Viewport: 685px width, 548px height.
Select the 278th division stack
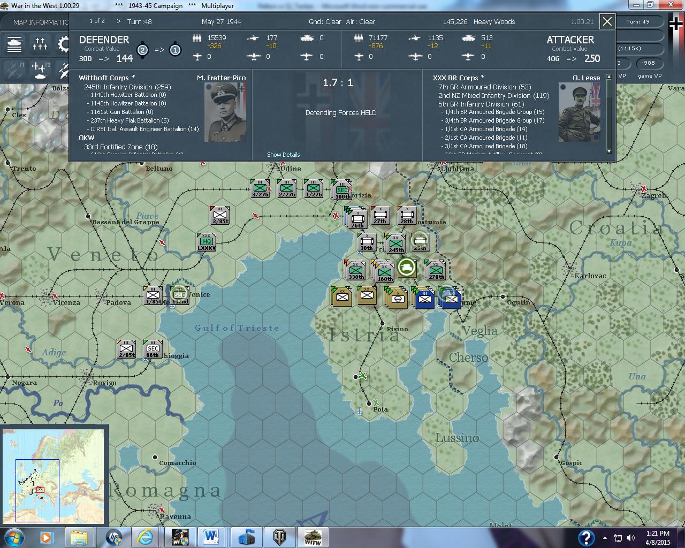pyautogui.click(x=435, y=270)
